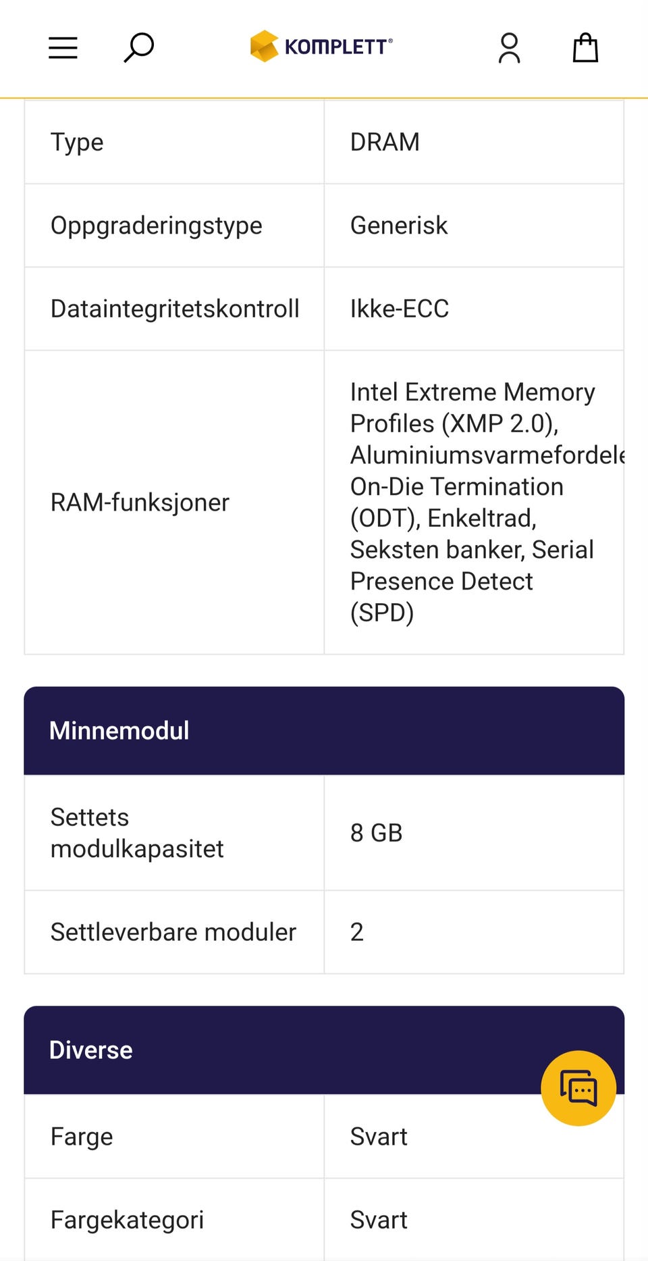Open the shopping bag cart

click(x=585, y=48)
